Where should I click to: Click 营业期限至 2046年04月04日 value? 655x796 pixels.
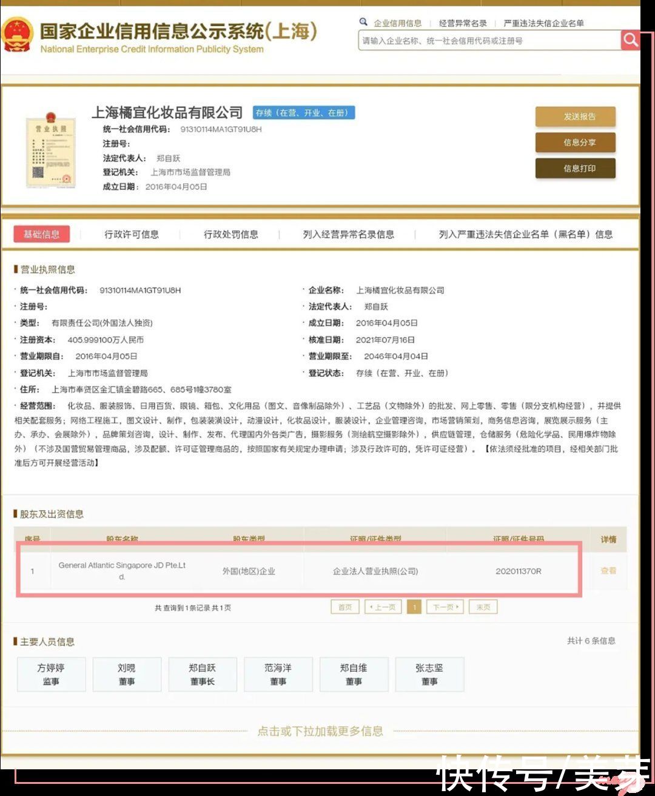(x=396, y=356)
